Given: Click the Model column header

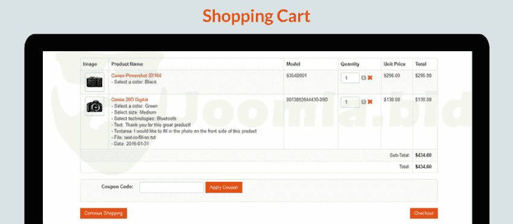Looking at the screenshot, I should pyautogui.click(x=293, y=64).
